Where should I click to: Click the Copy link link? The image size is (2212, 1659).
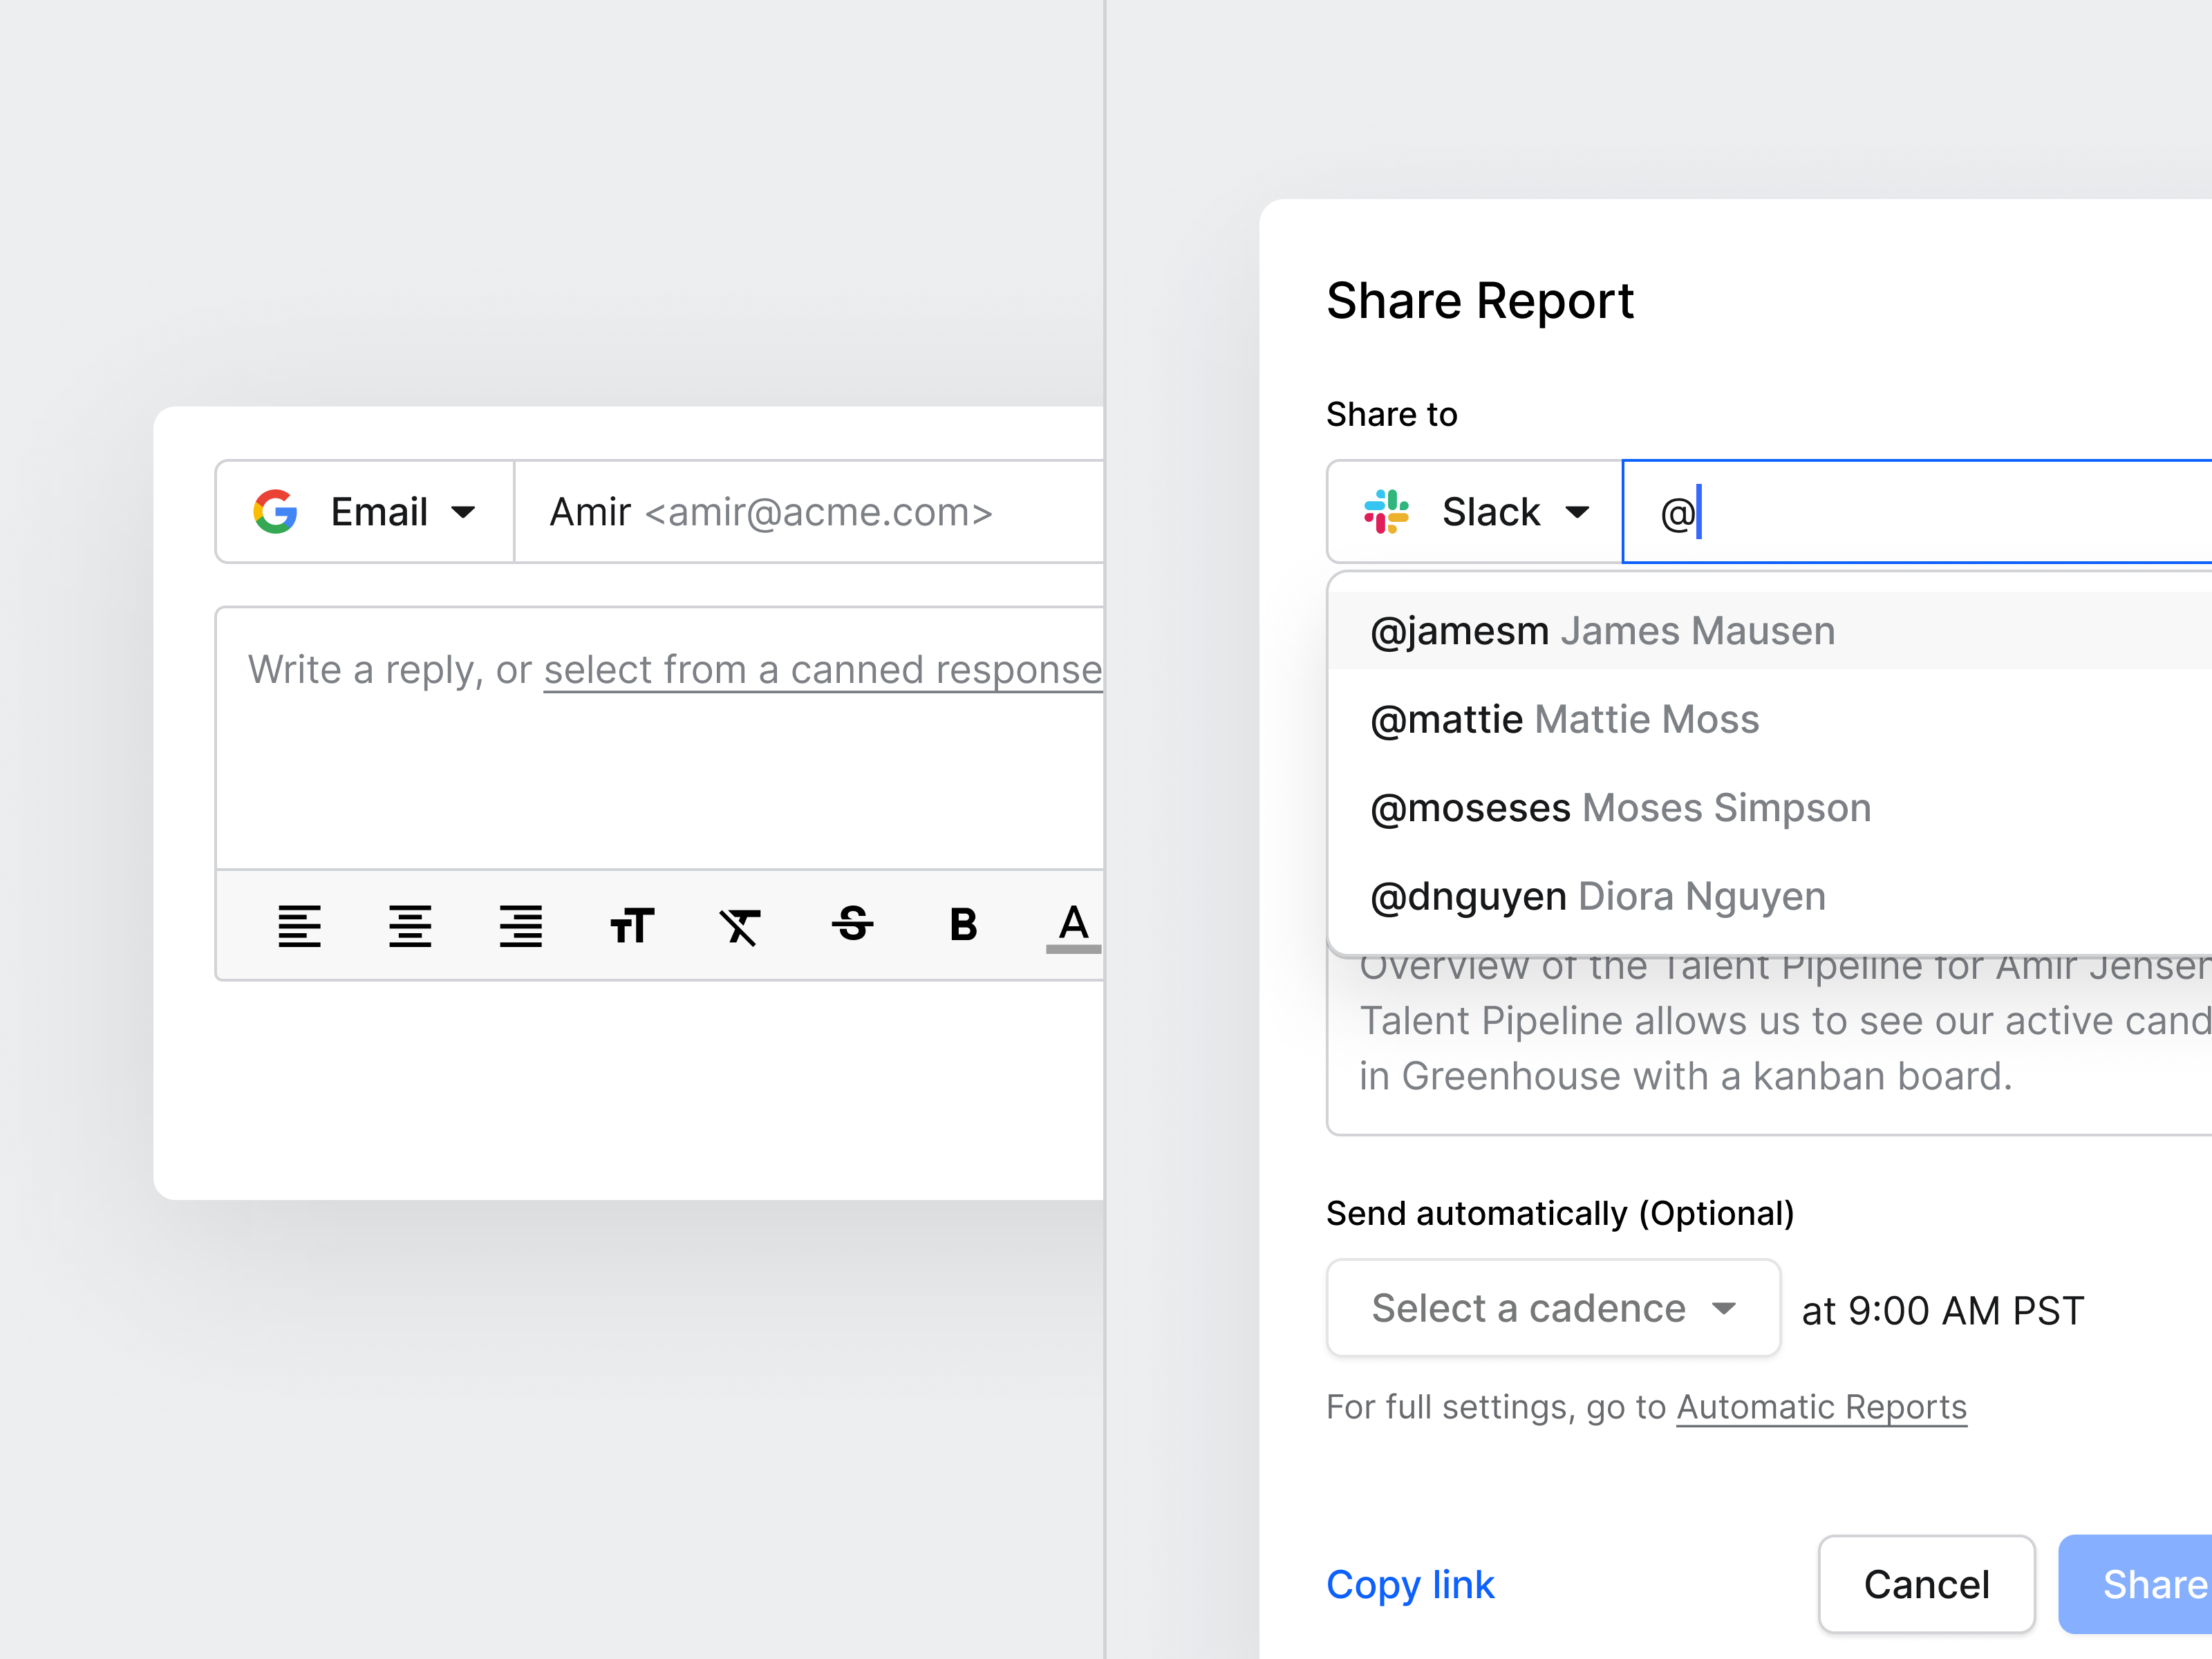coord(1410,1585)
